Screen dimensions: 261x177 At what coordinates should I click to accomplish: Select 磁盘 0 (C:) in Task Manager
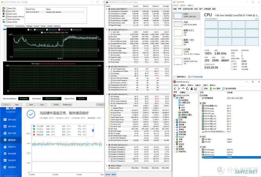coord(186,32)
